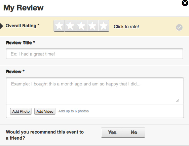Click inside the Review text area
189x146 pixels.
95,91
